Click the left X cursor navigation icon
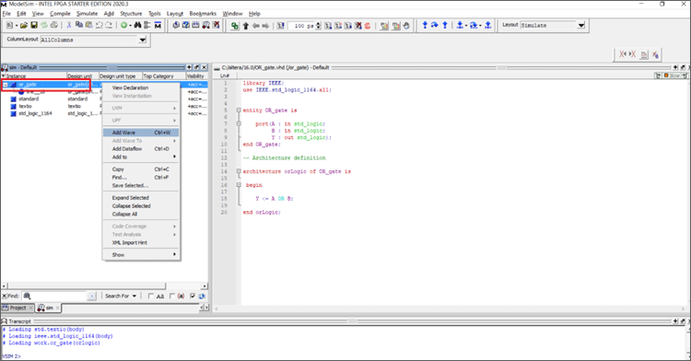 [x=623, y=54]
